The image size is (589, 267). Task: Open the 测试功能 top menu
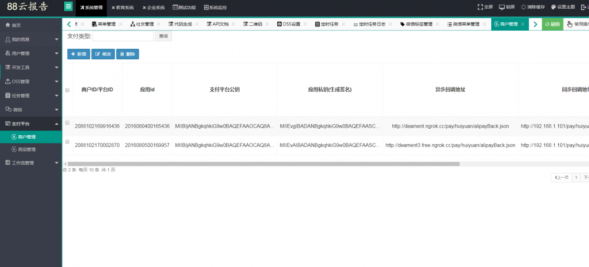(184, 8)
